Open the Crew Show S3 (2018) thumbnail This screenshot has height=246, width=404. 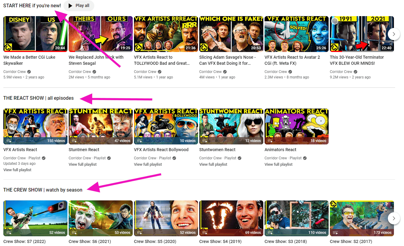297,218
